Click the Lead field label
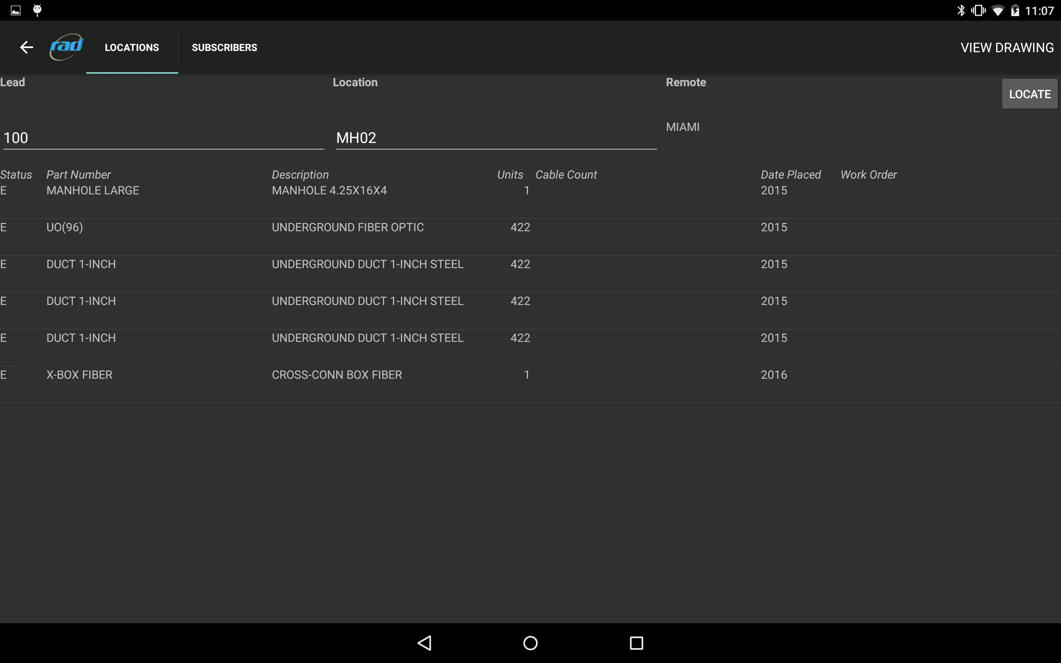Image resolution: width=1061 pixels, height=663 pixels. coord(13,82)
